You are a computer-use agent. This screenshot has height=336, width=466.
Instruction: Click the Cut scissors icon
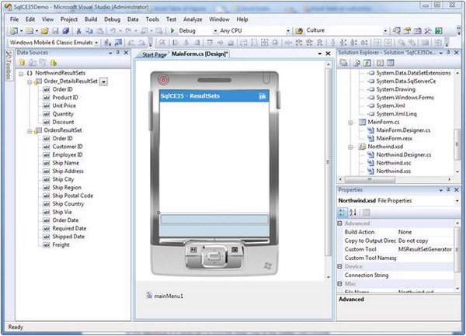(x=78, y=30)
